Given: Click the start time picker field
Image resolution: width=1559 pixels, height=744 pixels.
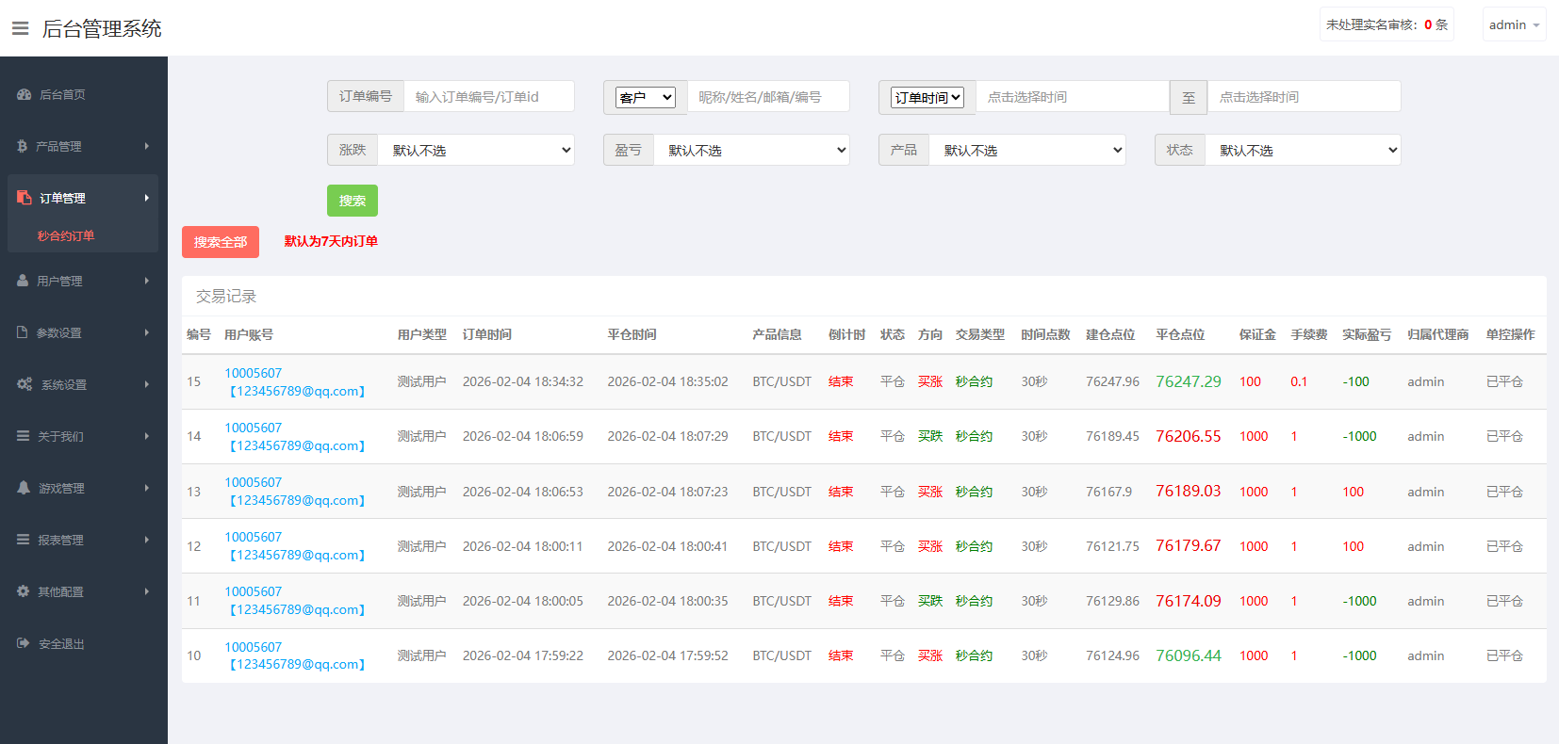Looking at the screenshot, I should [x=1072, y=97].
